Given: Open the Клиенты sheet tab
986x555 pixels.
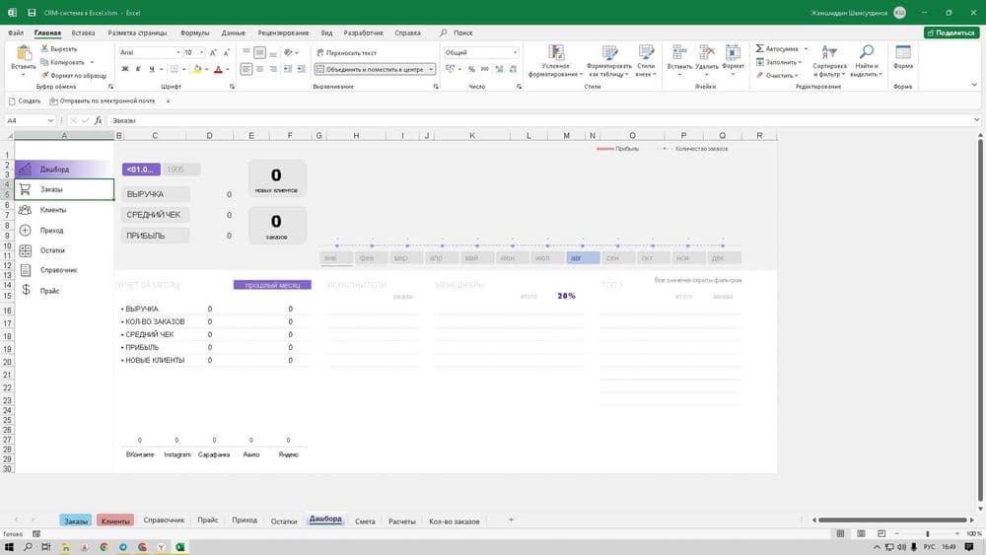Looking at the screenshot, I should click(x=115, y=521).
